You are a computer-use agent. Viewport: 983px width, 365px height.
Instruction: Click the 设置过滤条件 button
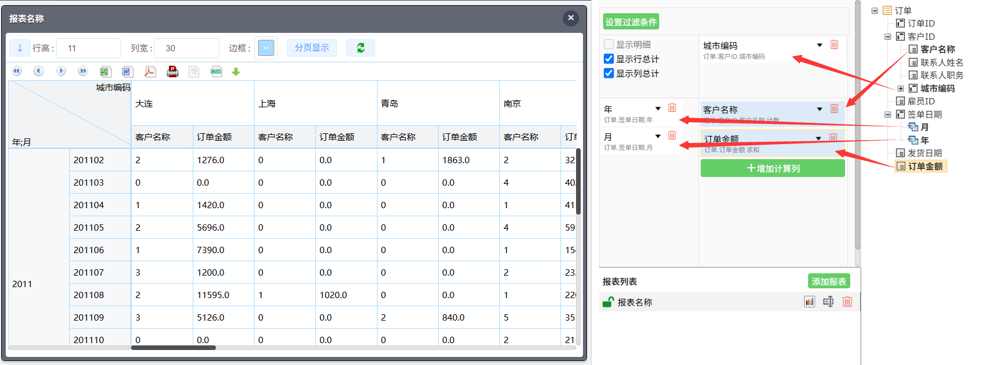[631, 22]
